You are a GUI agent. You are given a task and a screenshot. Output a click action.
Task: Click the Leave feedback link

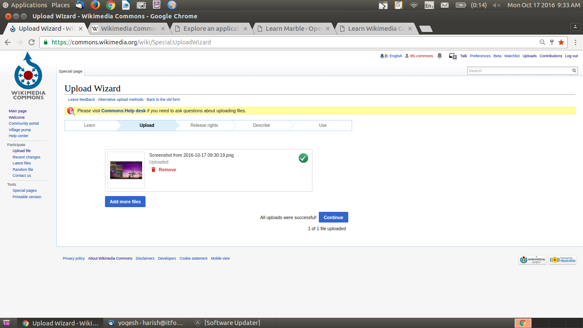point(82,100)
